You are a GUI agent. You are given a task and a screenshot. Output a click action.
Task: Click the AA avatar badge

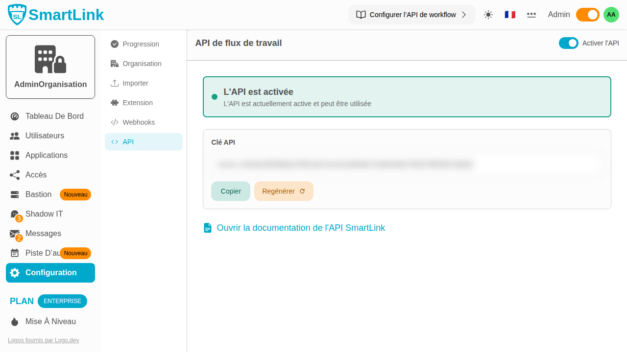tap(611, 15)
